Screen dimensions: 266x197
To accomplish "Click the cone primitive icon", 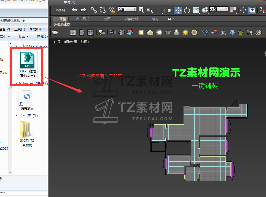I will point(176,32).
